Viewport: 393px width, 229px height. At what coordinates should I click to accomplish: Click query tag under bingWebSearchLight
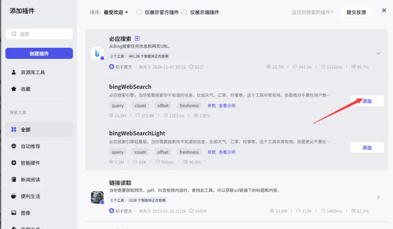point(118,152)
